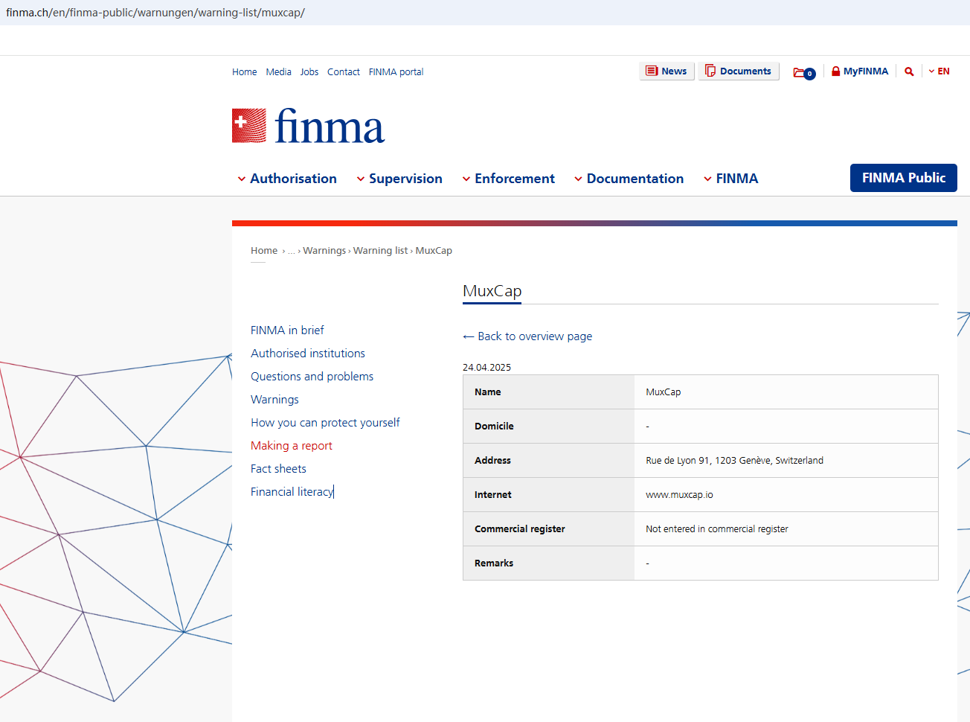Click the browser address bar URL
The height and width of the screenshot is (722, 970).
coord(155,13)
